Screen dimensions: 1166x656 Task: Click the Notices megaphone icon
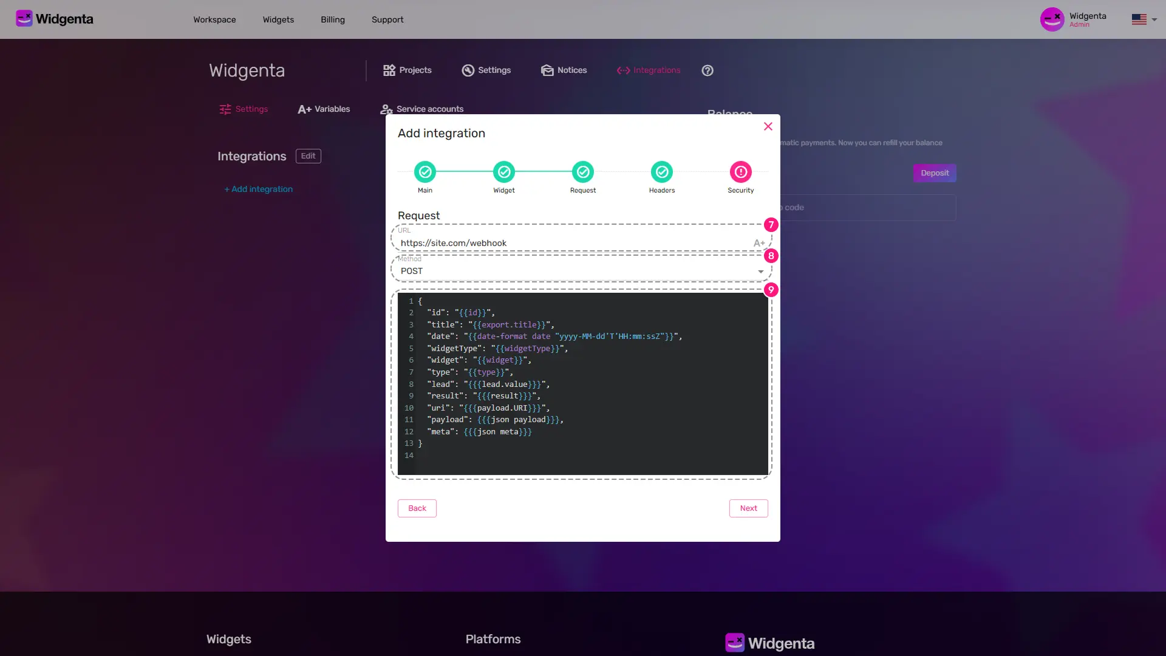pos(547,70)
